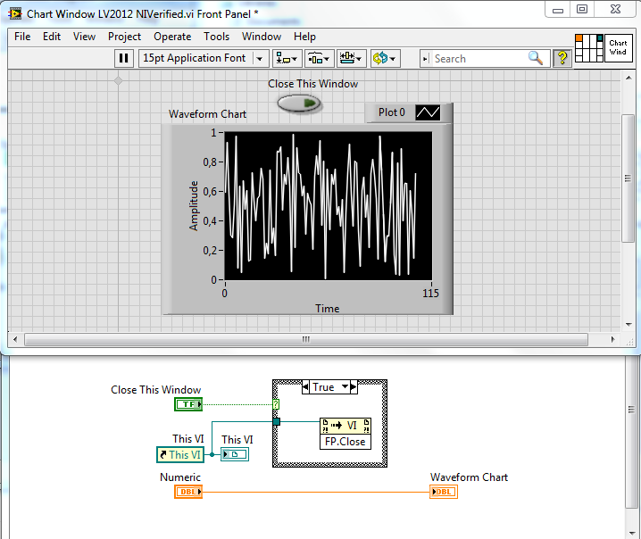The image size is (641, 539).
Task: Click the Waveform Chart label on front panel
Action: click(208, 114)
